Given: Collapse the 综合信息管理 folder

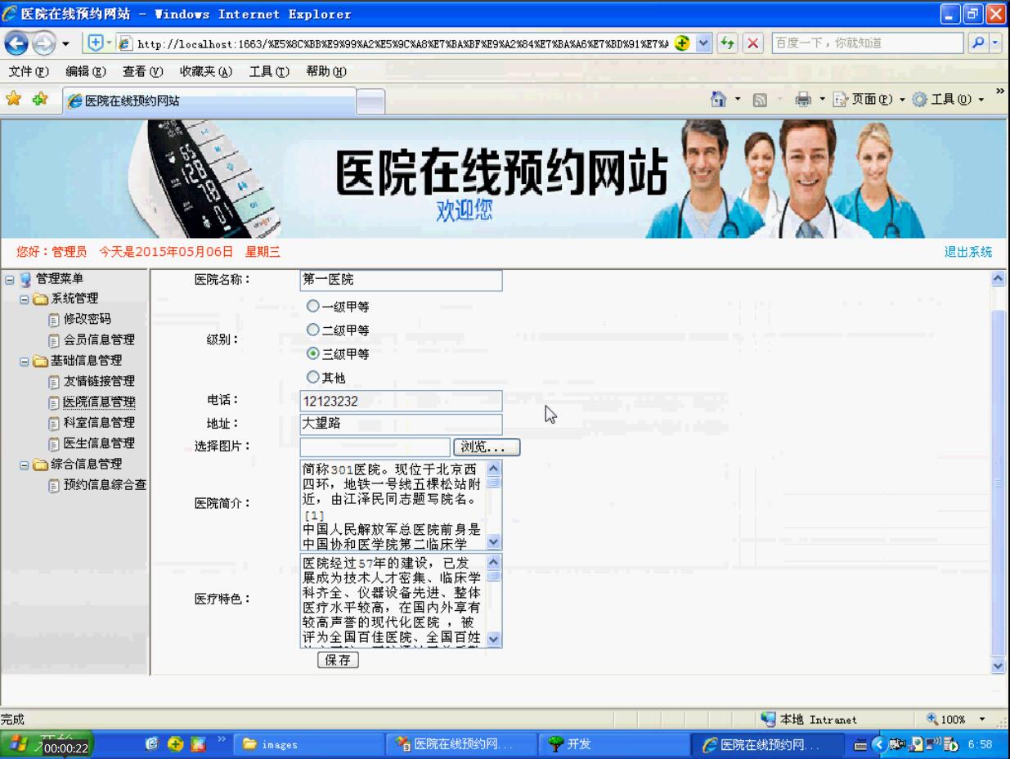Looking at the screenshot, I should click(x=25, y=465).
